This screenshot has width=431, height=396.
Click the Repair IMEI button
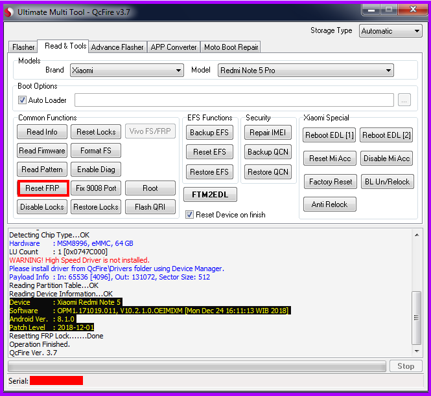pyautogui.click(x=268, y=133)
